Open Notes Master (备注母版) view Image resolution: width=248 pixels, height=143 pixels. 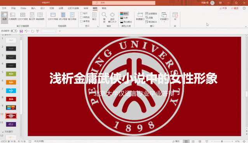tap(72, 16)
